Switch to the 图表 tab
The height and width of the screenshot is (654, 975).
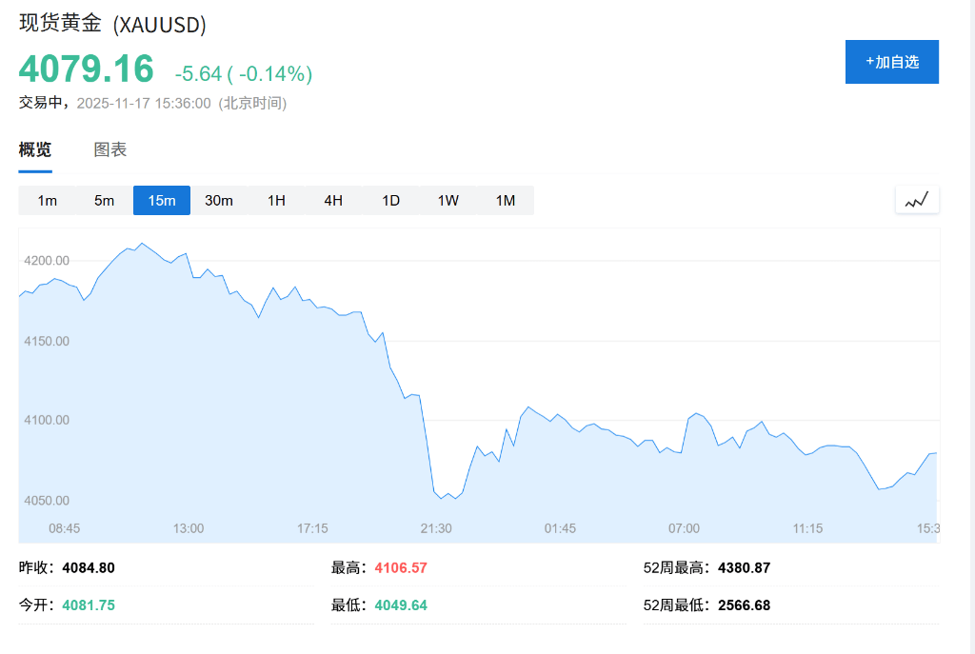pyautogui.click(x=110, y=149)
